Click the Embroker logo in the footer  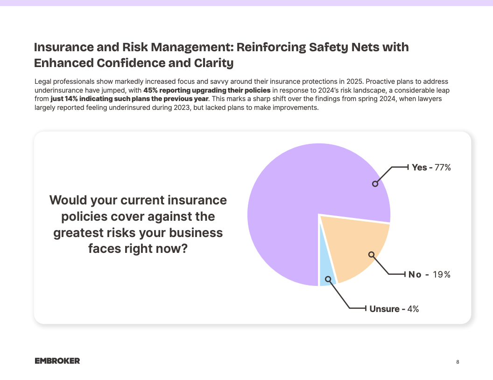tap(57, 361)
